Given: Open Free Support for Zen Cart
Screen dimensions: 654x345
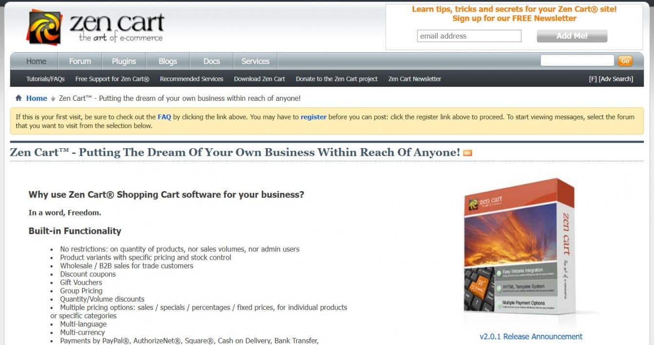Looking at the screenshot, I should (112, 79).
